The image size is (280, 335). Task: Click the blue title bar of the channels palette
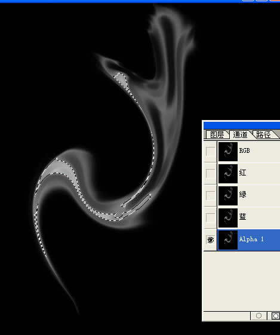pos(242,125)
